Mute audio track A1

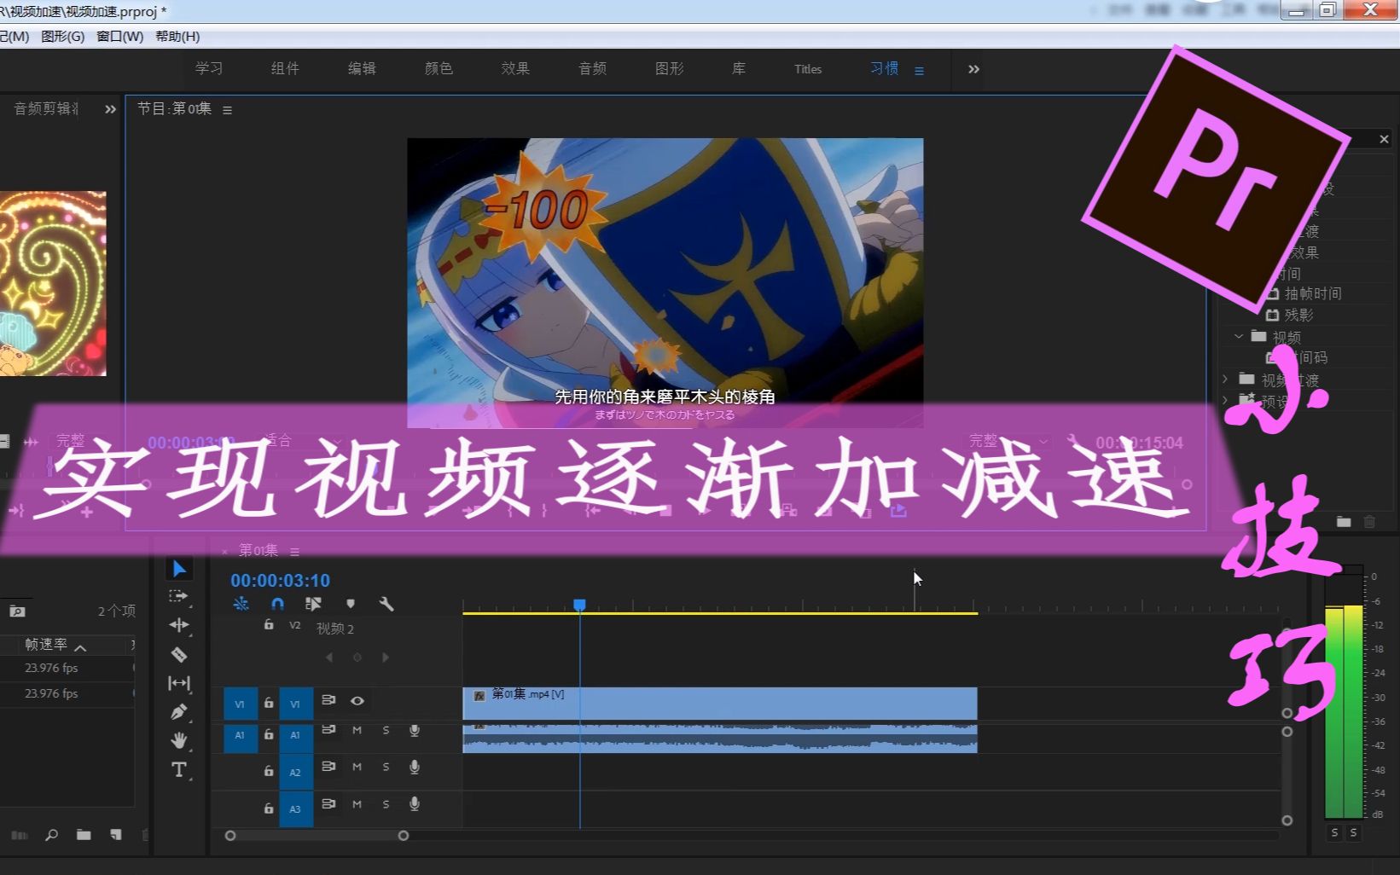point(357,731)
